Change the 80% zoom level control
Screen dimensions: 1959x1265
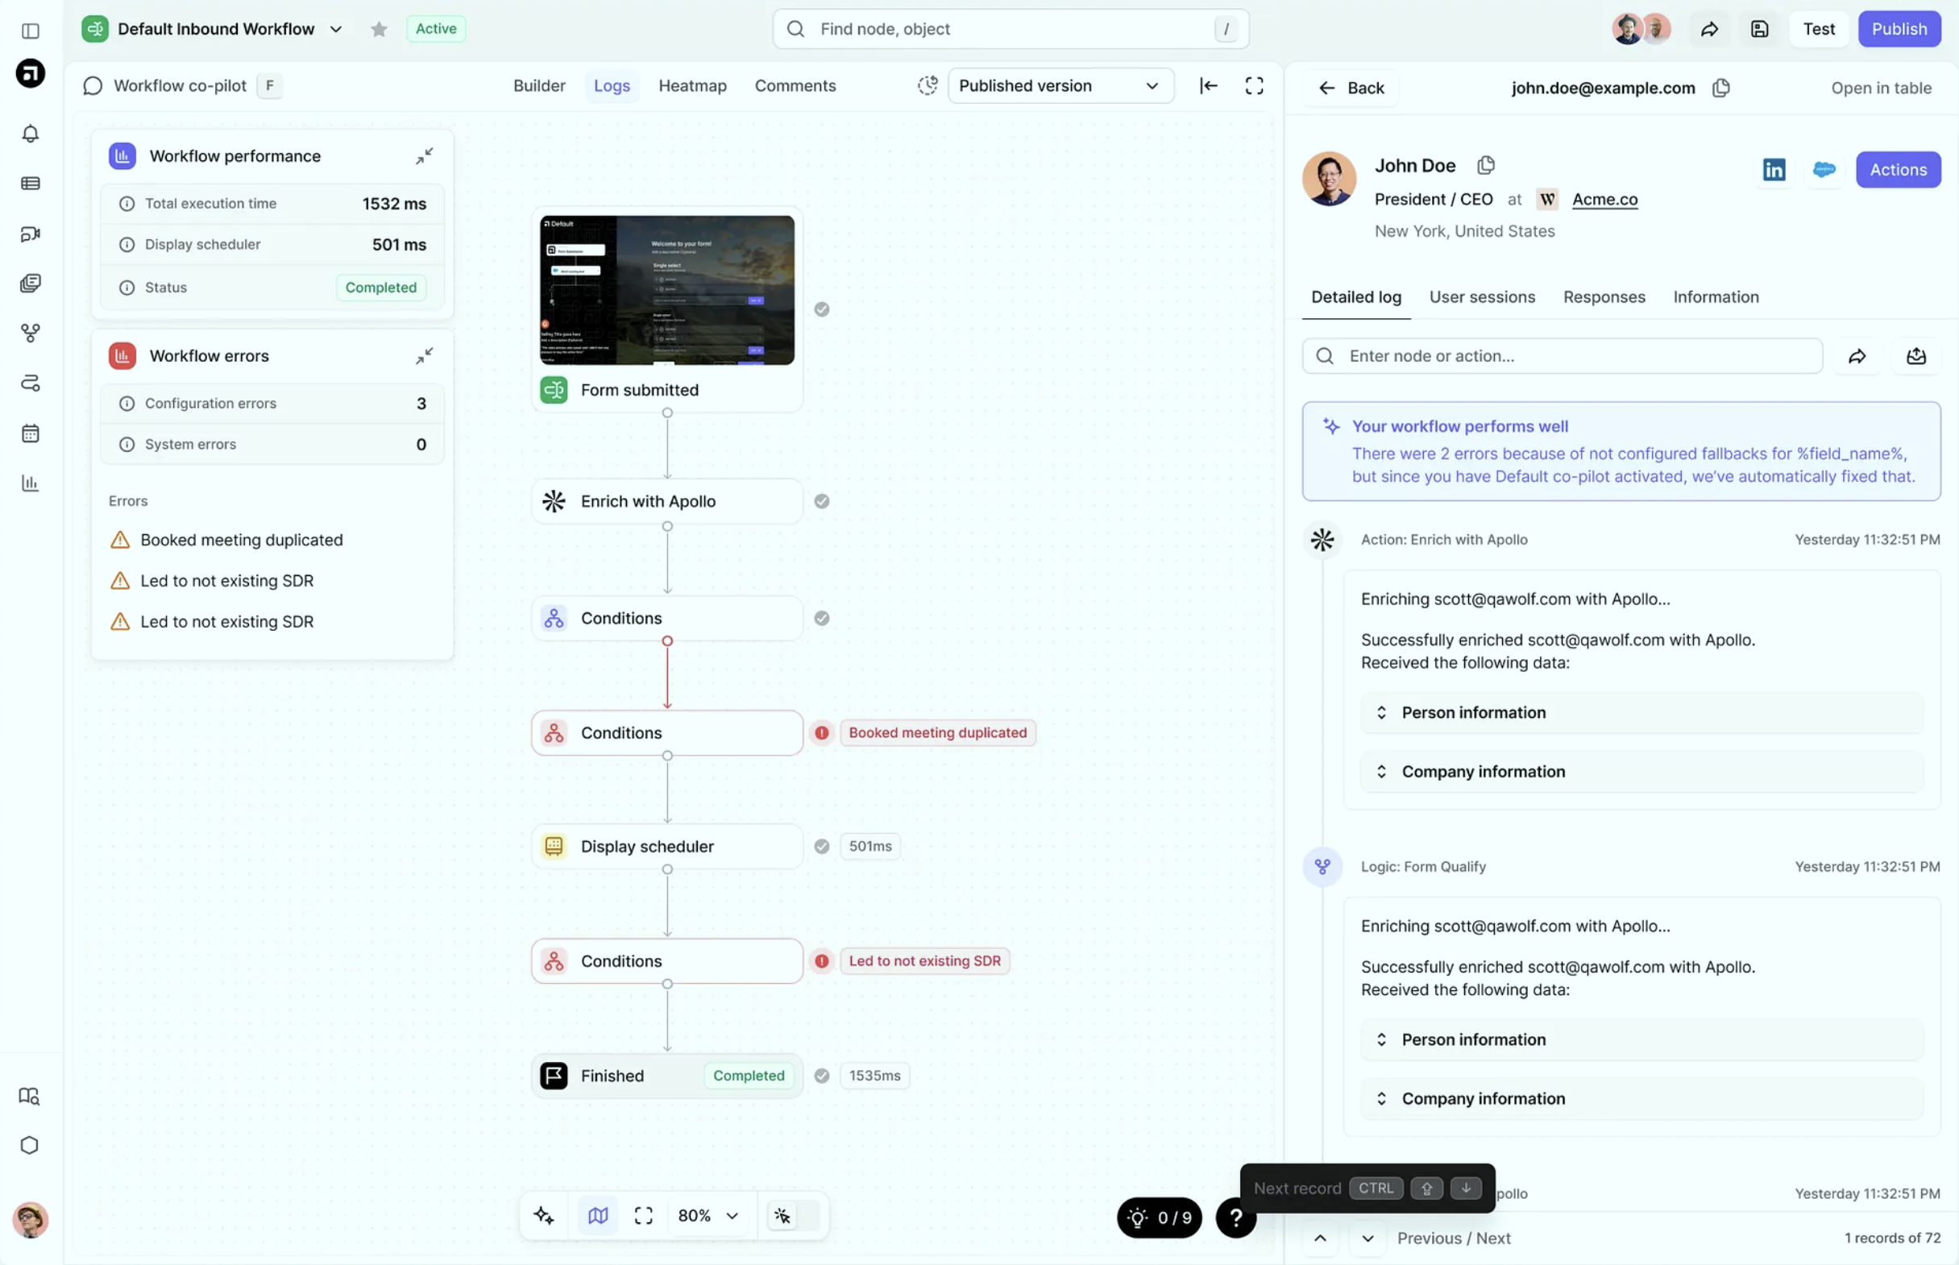tap(708, 1216)
